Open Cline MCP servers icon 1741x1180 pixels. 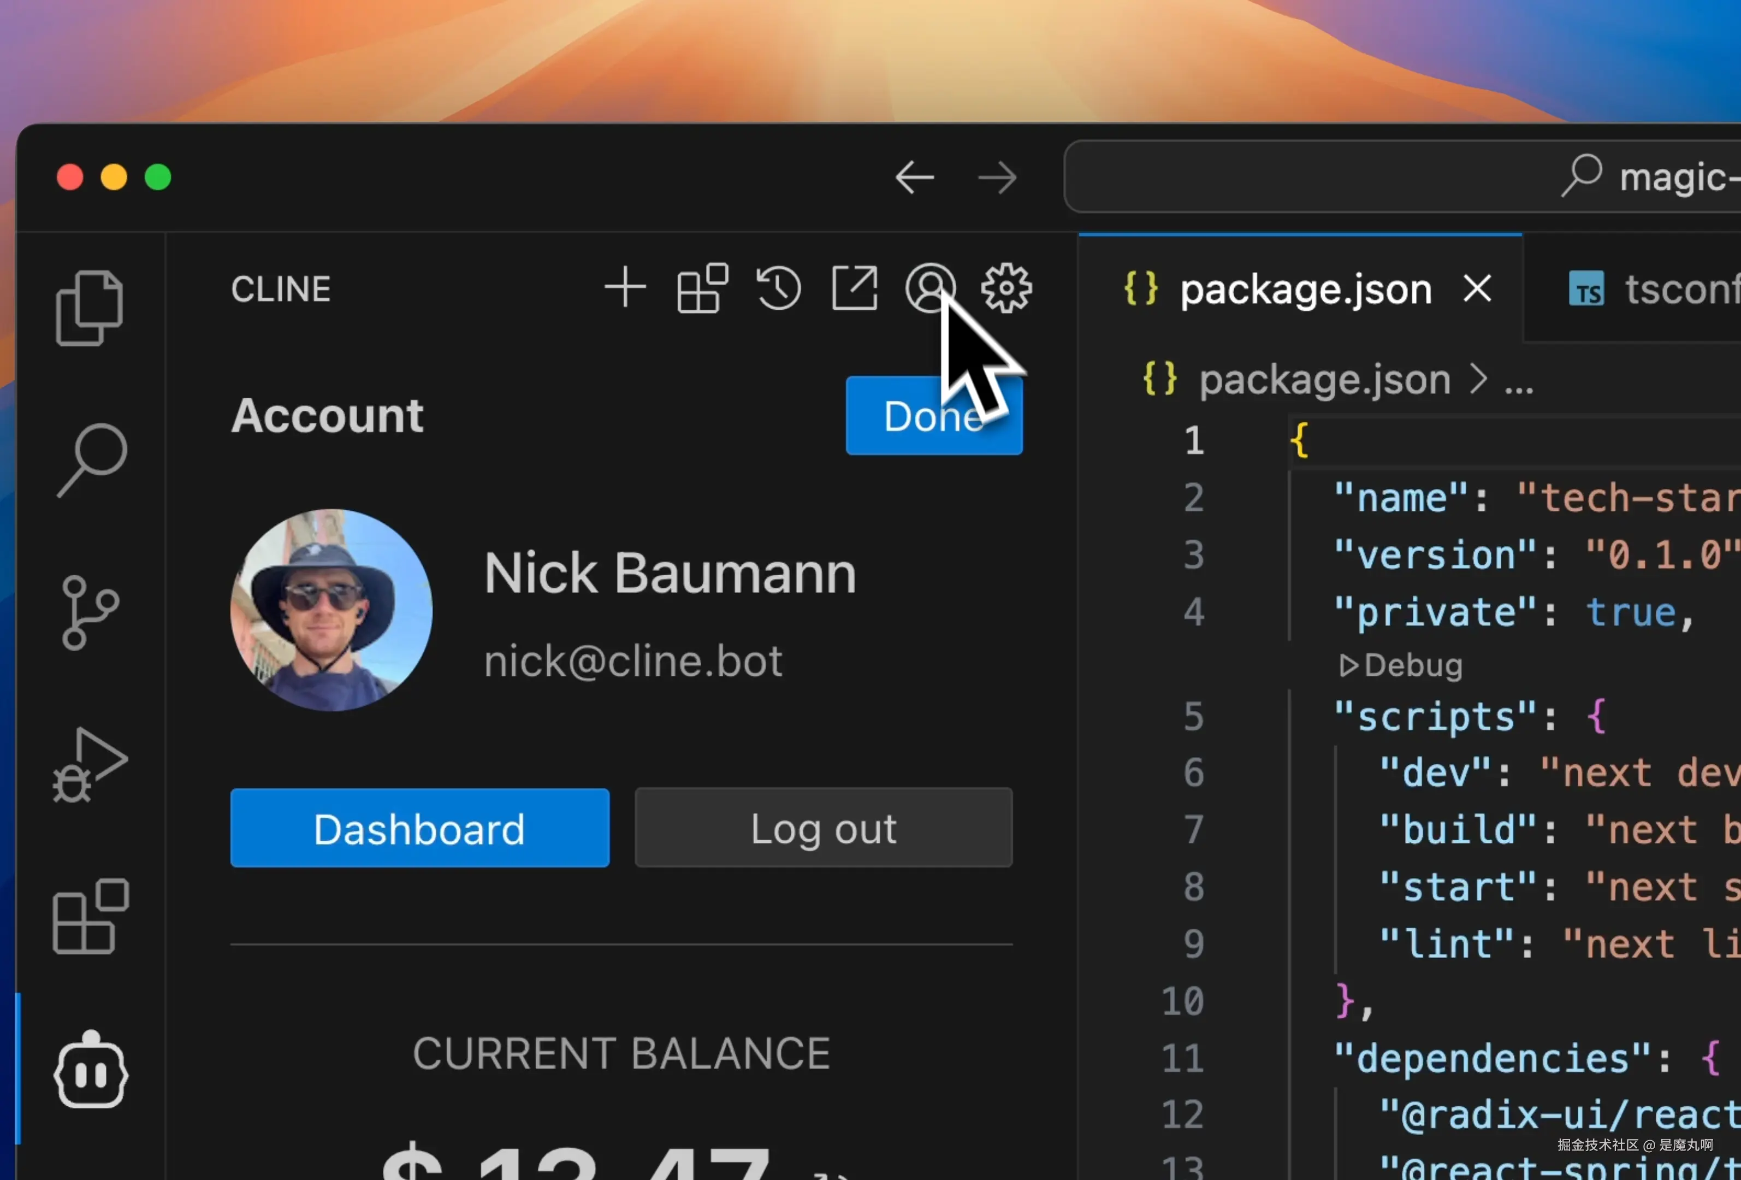coord(702,288)
